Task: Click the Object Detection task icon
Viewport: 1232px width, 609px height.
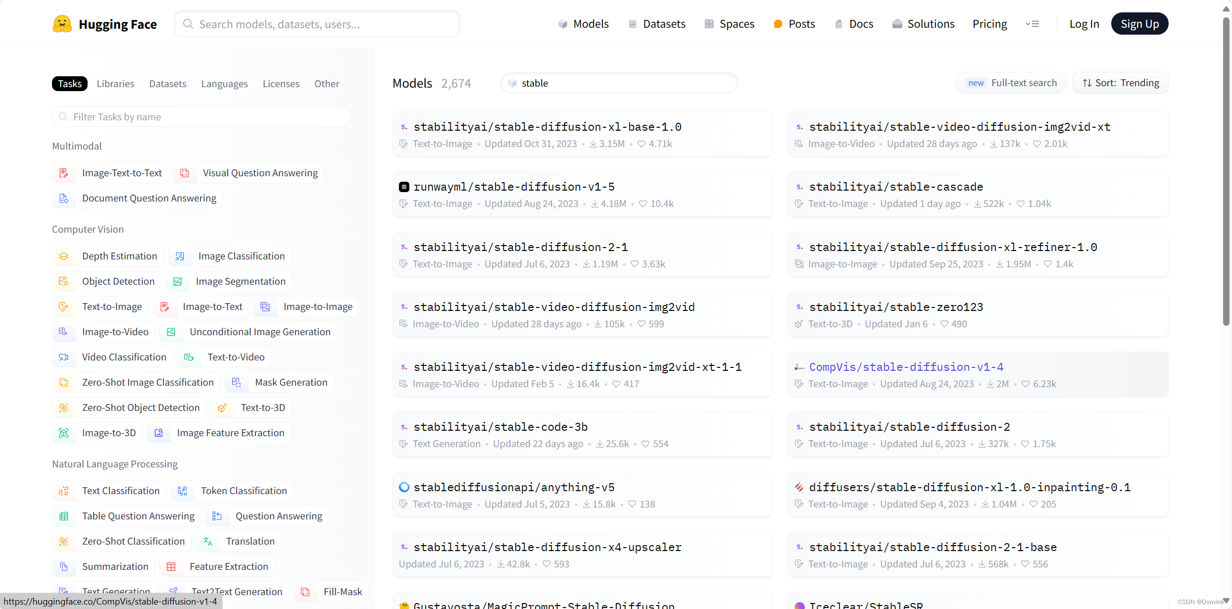Action: (x=64, y=281)
